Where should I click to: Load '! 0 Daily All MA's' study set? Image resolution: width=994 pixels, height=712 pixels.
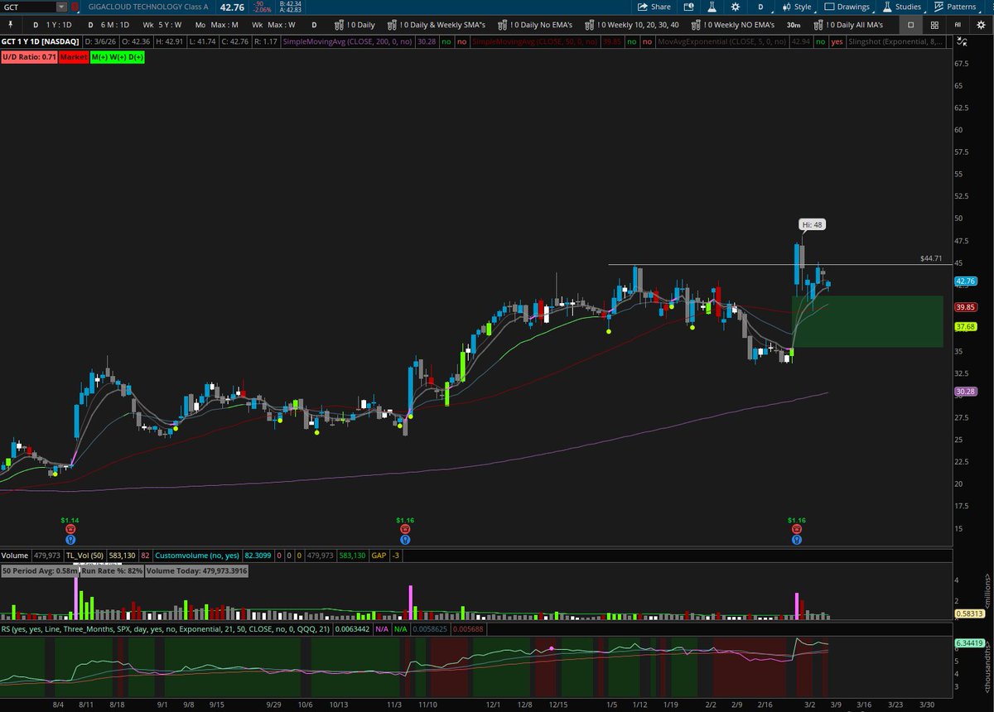(848, 25)
